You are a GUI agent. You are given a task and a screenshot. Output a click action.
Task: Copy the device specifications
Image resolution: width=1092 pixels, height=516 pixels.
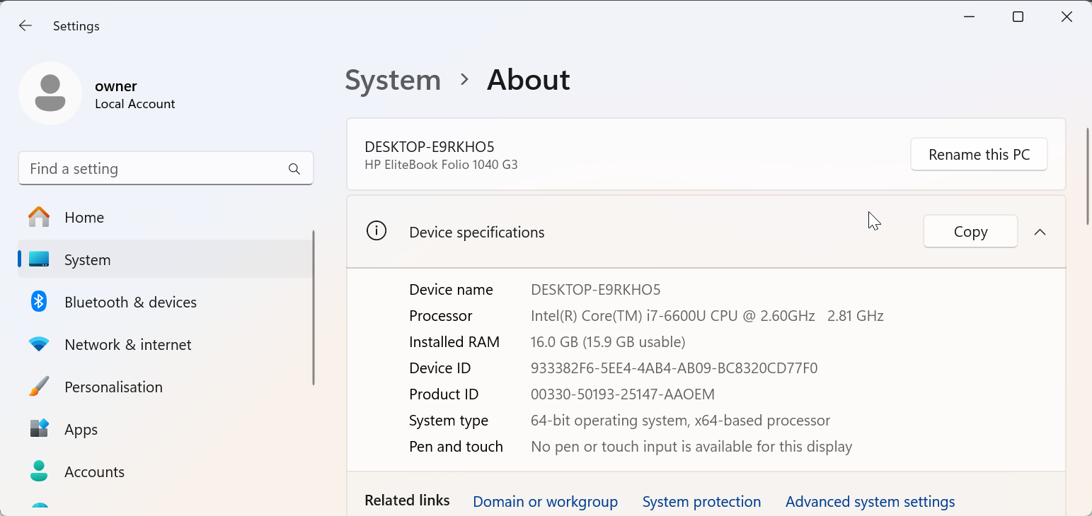click(x=970, y=232)
